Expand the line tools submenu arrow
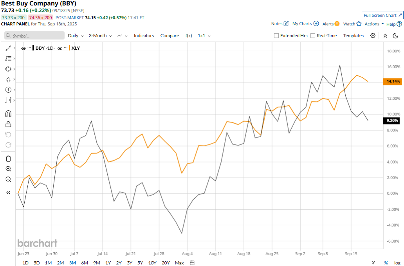This screenshot has width=404, height=266. (x=14, y=48)
